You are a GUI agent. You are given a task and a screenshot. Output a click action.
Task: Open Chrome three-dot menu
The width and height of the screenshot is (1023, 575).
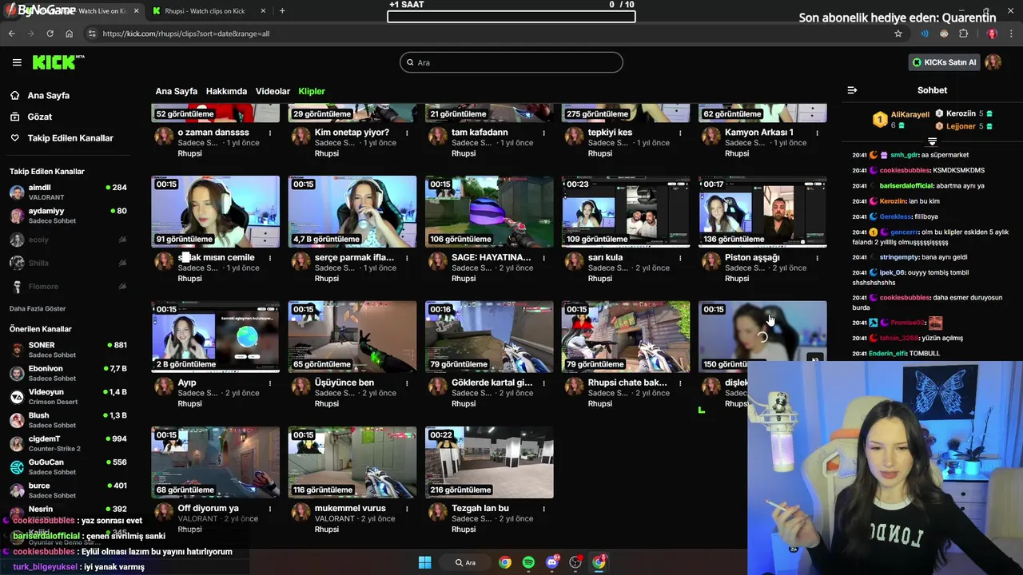point(1012,34)
